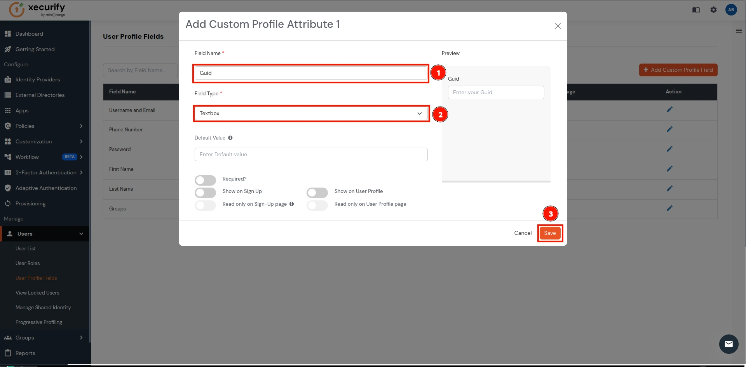The height and width of the screenshot is (367, 746).
Task: Save the custom profile attribute
Action: [550, 233]
